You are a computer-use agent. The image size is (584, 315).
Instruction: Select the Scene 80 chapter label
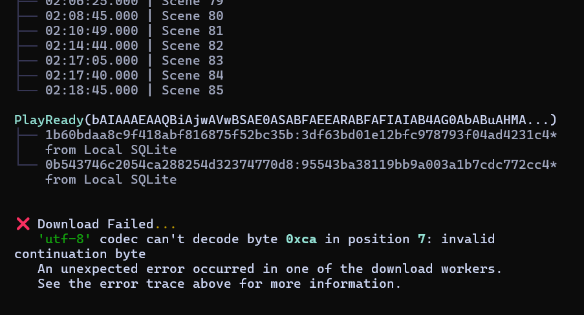click(x=192, y=16)
